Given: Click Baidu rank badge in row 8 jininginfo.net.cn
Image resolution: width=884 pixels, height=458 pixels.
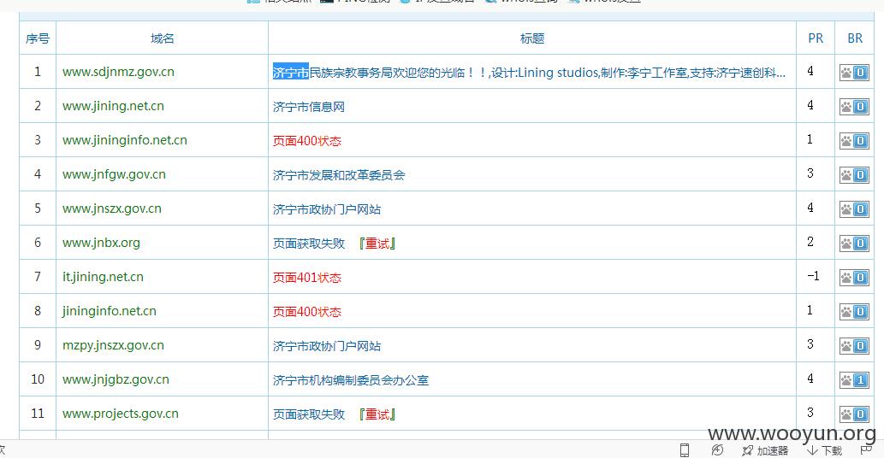Looking at the screenshot, I should 854,312.
